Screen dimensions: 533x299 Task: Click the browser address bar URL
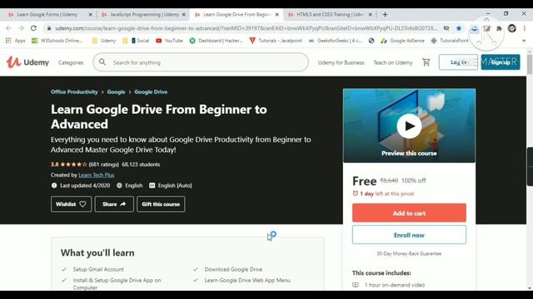[247, 28]
